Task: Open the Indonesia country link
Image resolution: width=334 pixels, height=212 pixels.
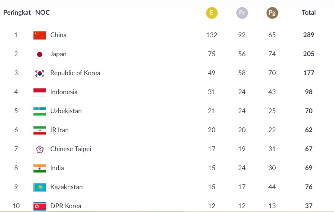Action: pyautogui.click(x=64, y=92)
